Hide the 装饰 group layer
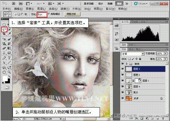This screenshot has width=170, height=121. 123,64
